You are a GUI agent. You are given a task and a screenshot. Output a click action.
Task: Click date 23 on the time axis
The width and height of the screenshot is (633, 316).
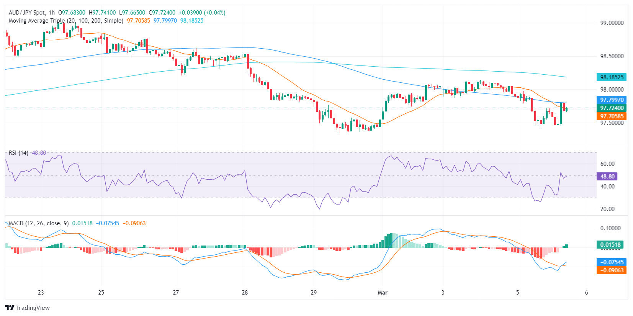(41, 293)
